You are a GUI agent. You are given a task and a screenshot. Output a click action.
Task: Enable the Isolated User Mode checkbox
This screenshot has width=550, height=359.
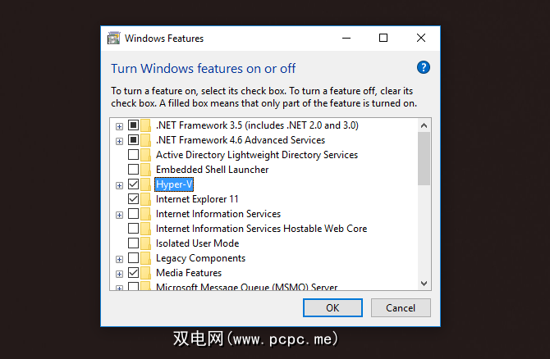pos(133,243)
